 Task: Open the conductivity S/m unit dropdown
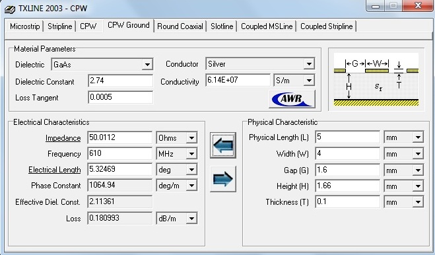(x=309, y=81)
